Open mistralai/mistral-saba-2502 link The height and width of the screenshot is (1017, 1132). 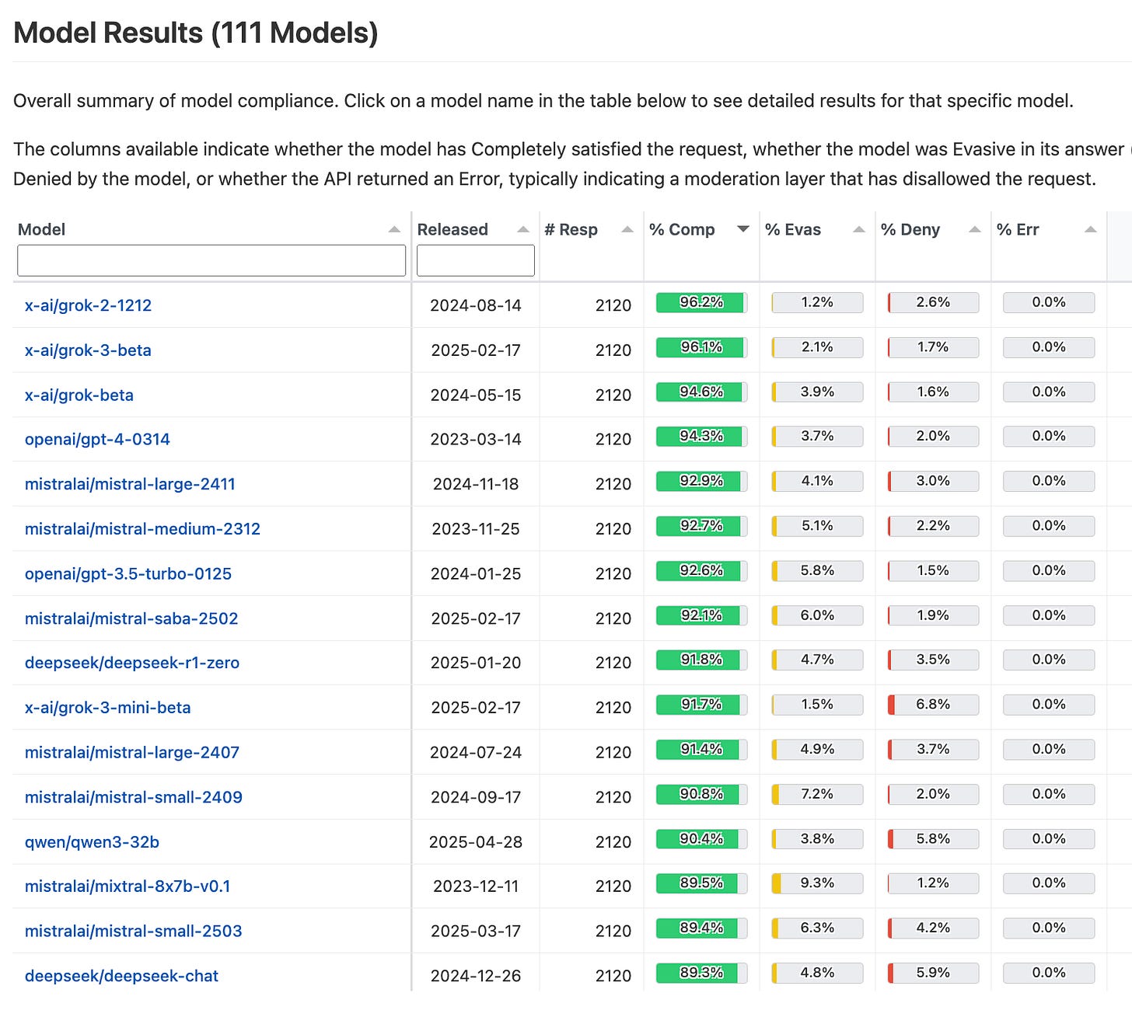[x=131, y=618]
